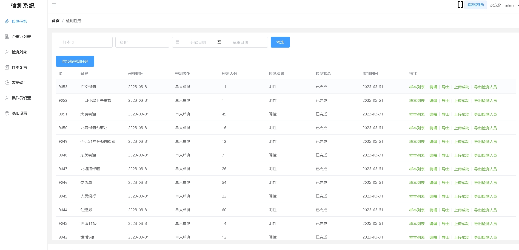Select ID cell 9046

[x=63, y=182]
